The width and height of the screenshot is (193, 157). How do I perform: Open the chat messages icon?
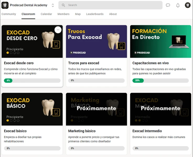pos(168,5)
